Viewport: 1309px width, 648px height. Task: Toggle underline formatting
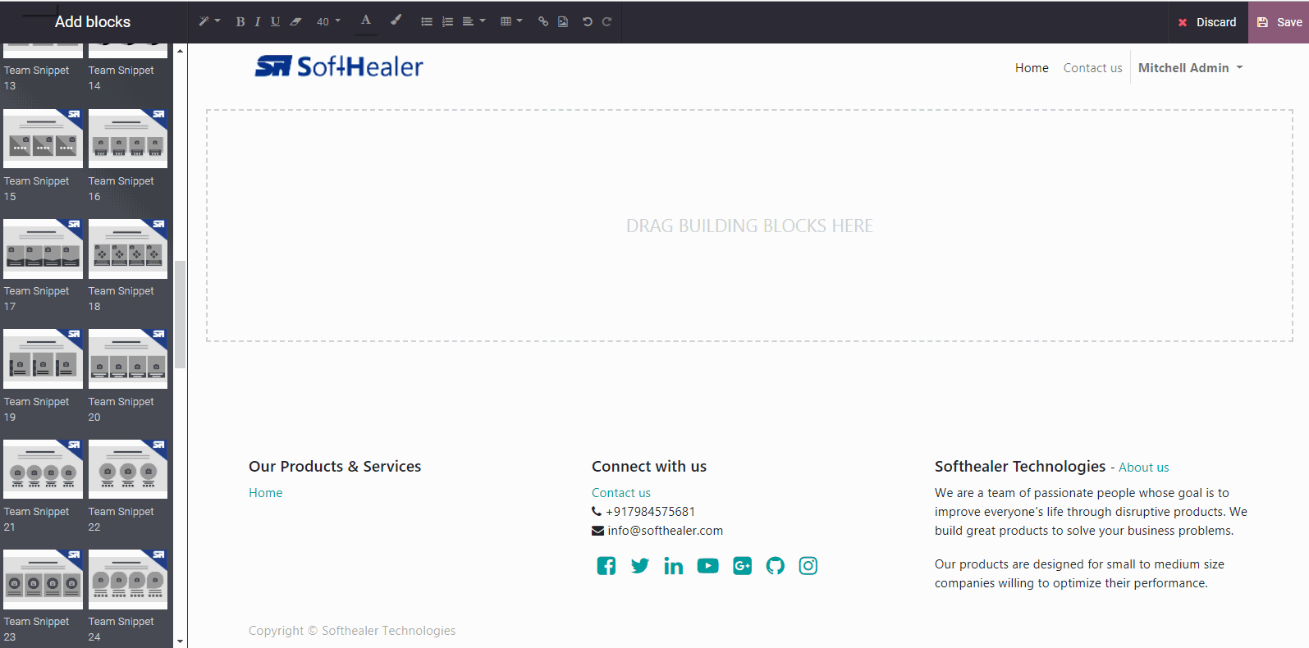[x=275, y=22]
